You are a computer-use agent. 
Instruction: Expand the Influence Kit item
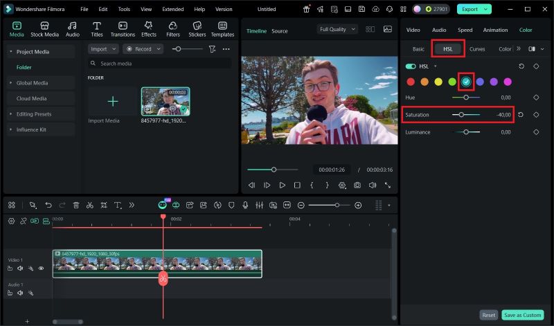pos(11,129)
